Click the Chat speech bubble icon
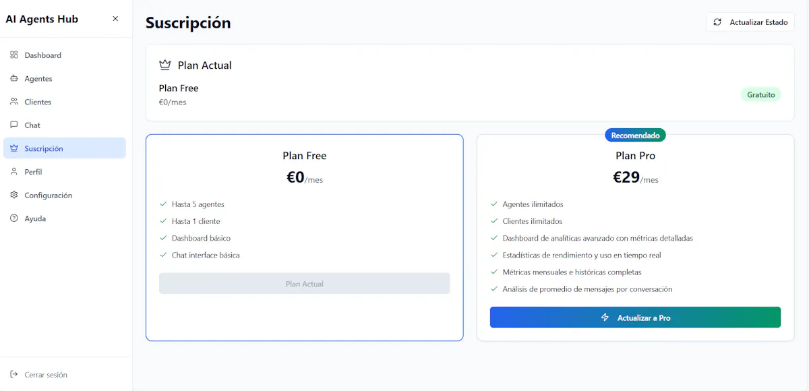The image size is (809, 391). (13, 125)
